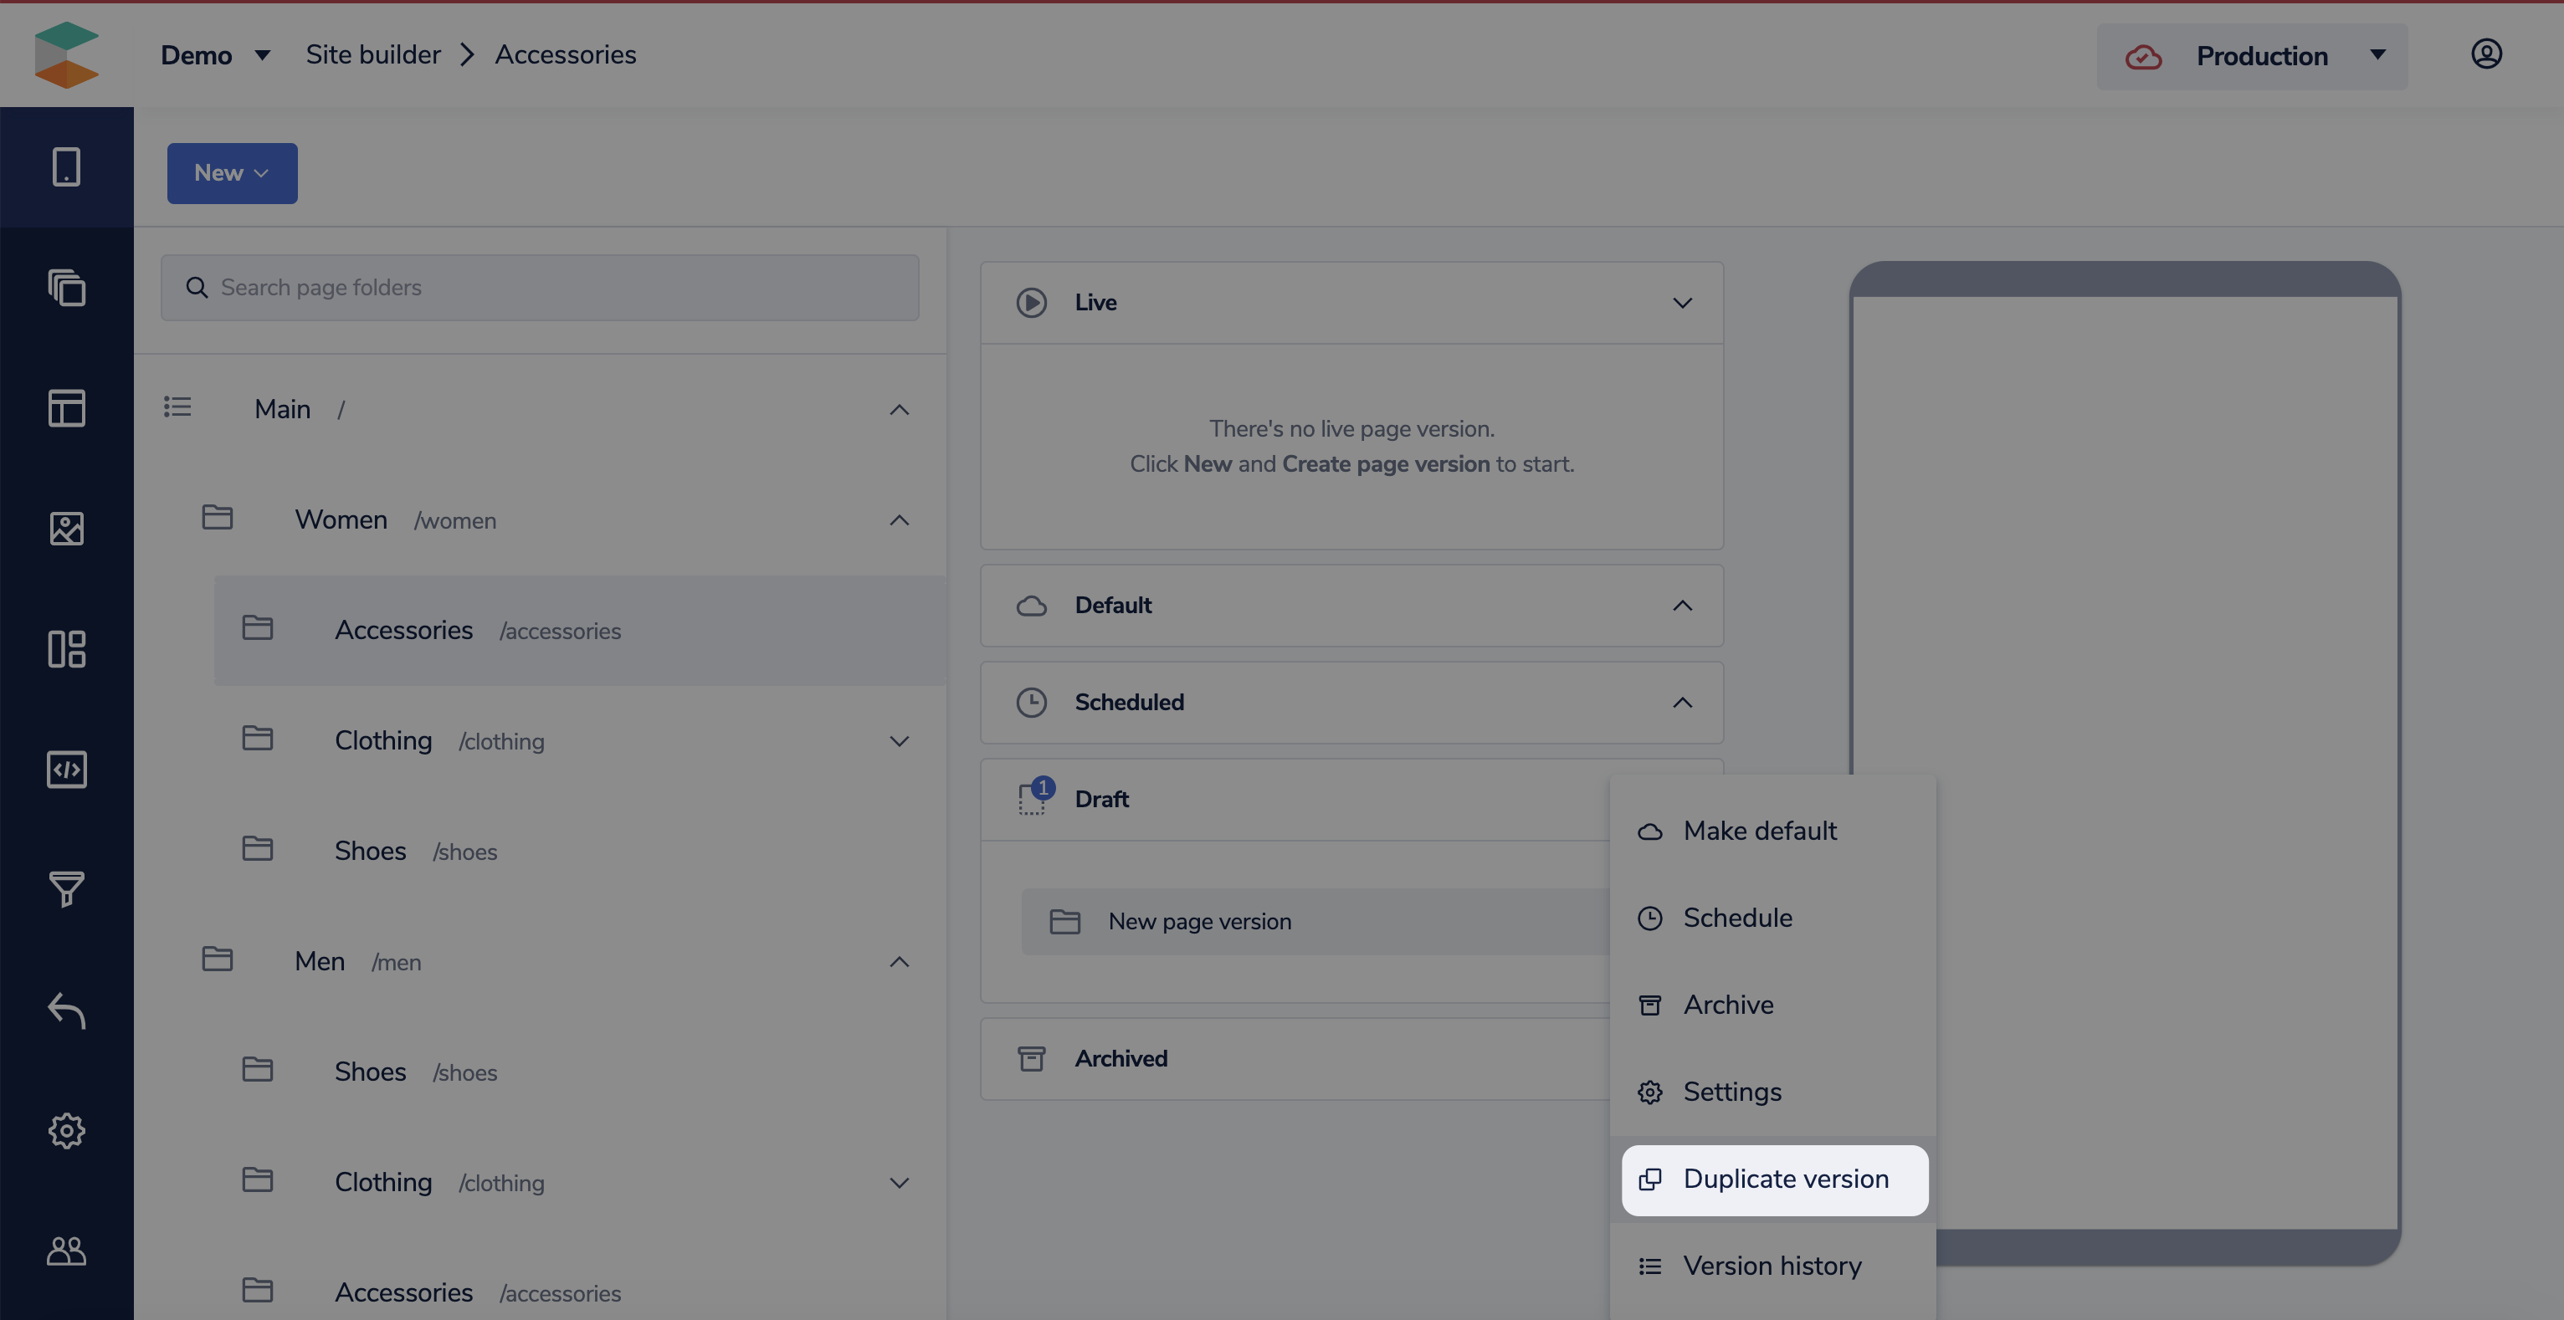2564x1320 pixels.
Task: Expand the Clothing folder under Women
Action: (x=898, y=741)
